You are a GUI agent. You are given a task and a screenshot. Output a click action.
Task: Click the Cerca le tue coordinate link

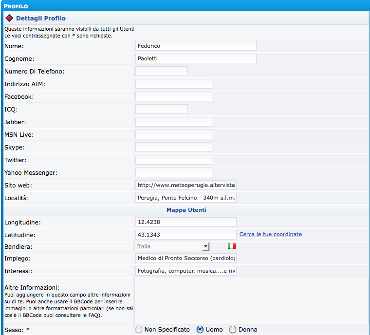[x=270, y=234]
